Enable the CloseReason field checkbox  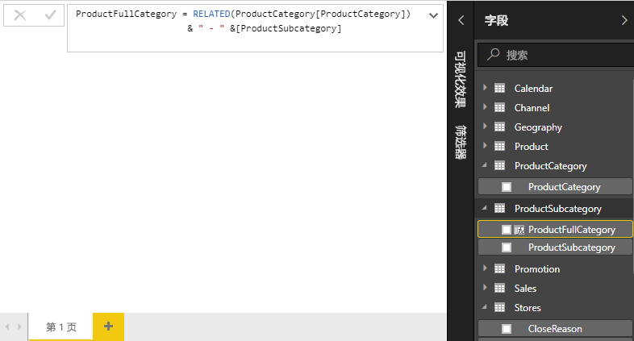[507, 329]
